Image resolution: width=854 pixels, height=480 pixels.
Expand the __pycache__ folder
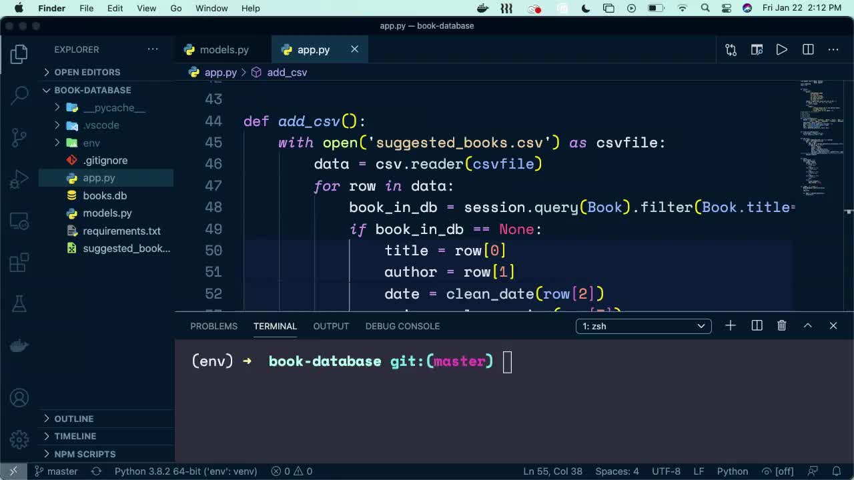coord(113,107)
